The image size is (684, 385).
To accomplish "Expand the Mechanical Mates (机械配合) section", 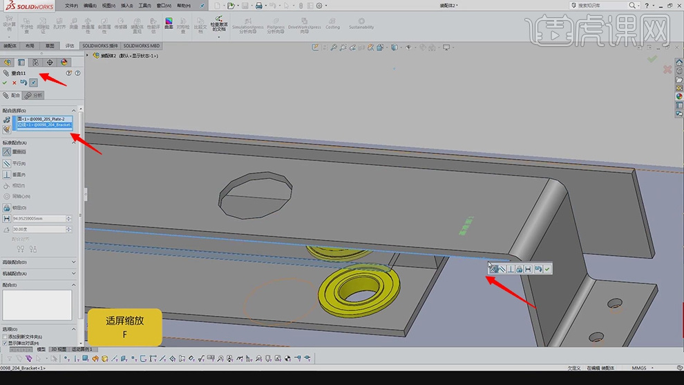I will [74, 273].
